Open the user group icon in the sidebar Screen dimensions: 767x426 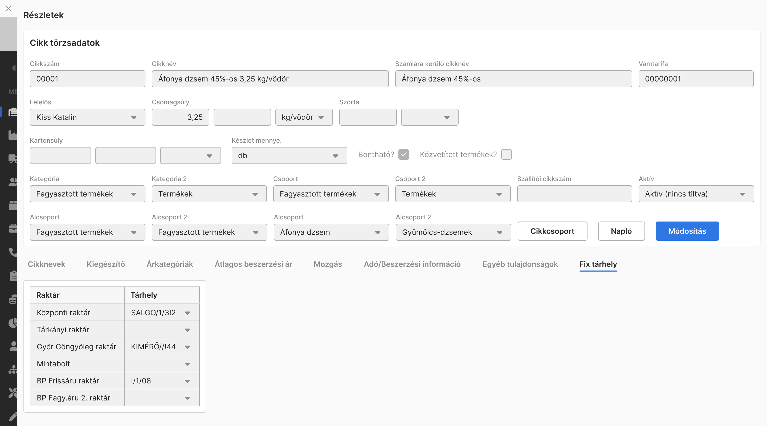[13, 182]
